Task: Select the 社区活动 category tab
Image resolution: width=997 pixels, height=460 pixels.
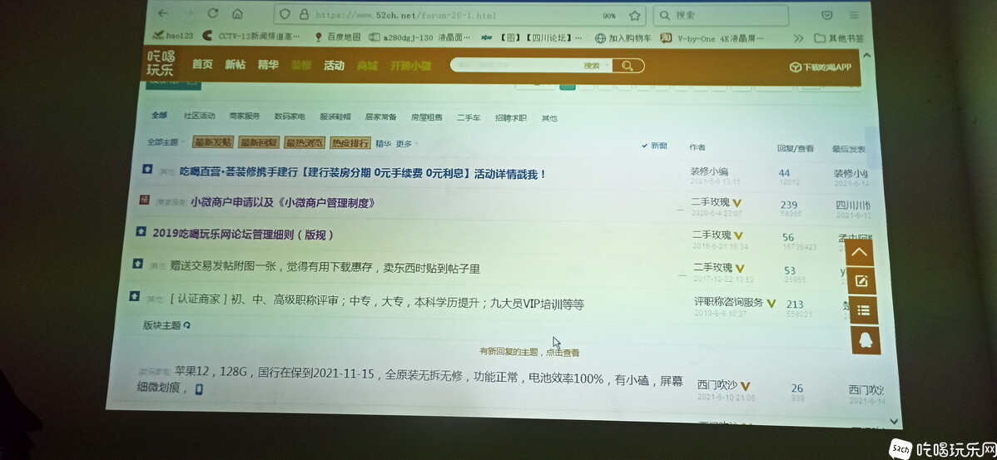Action: click(199, 116)
